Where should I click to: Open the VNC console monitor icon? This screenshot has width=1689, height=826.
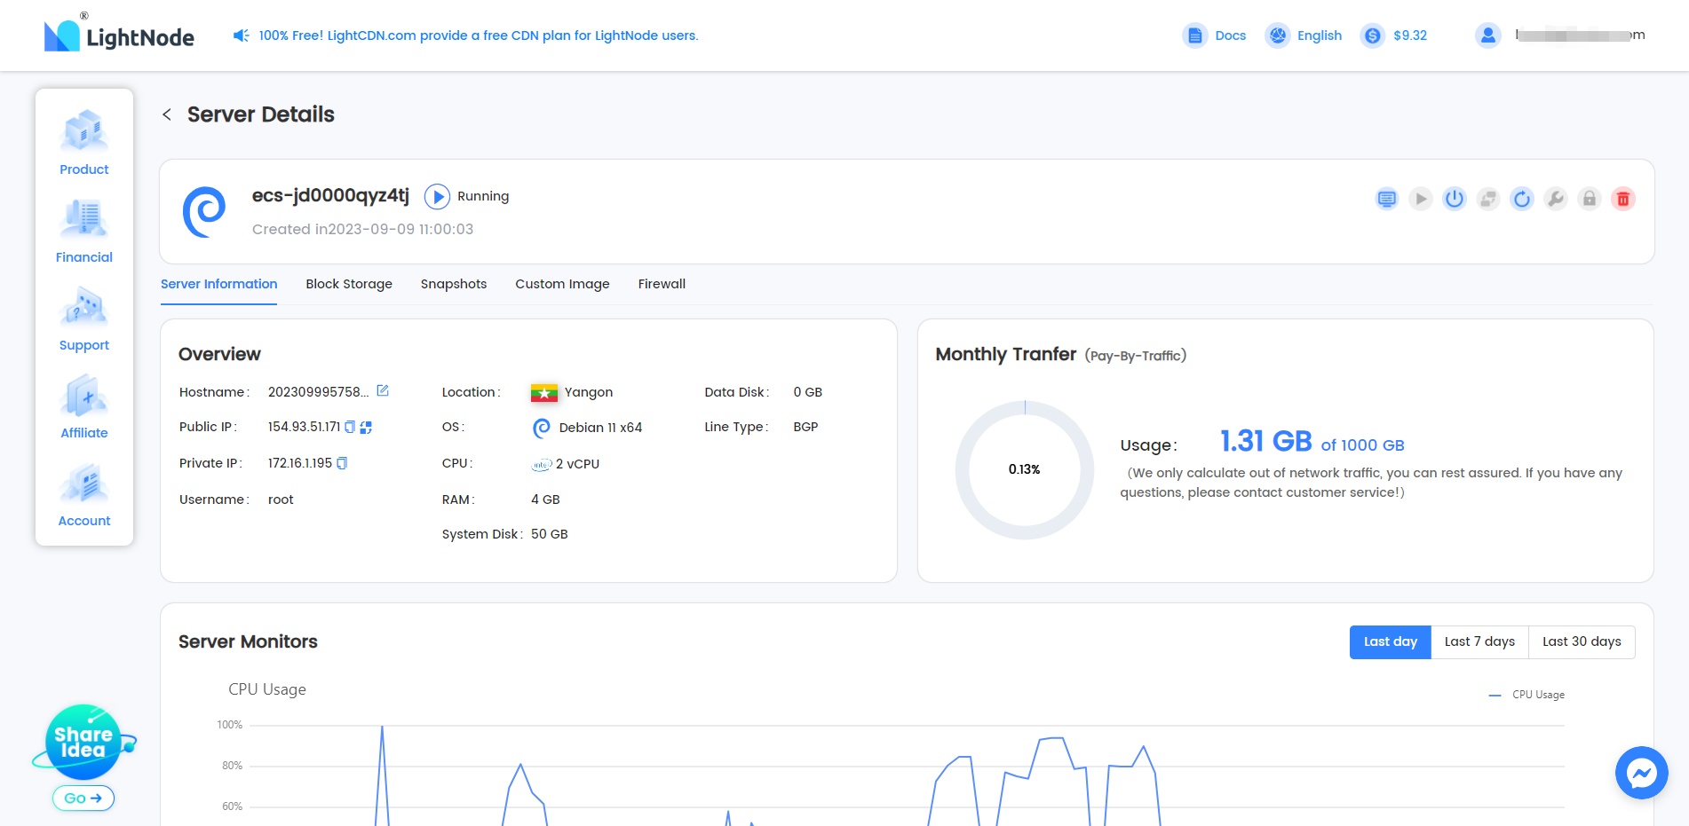pos(1386,199)
